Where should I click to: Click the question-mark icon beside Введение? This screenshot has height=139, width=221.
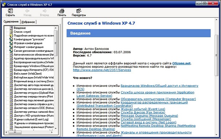click(11, 28)
